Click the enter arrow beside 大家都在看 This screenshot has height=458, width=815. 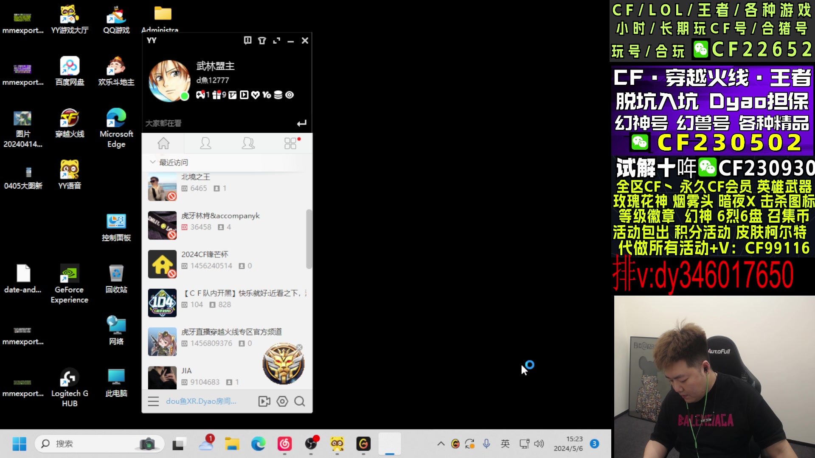(301, 123)
